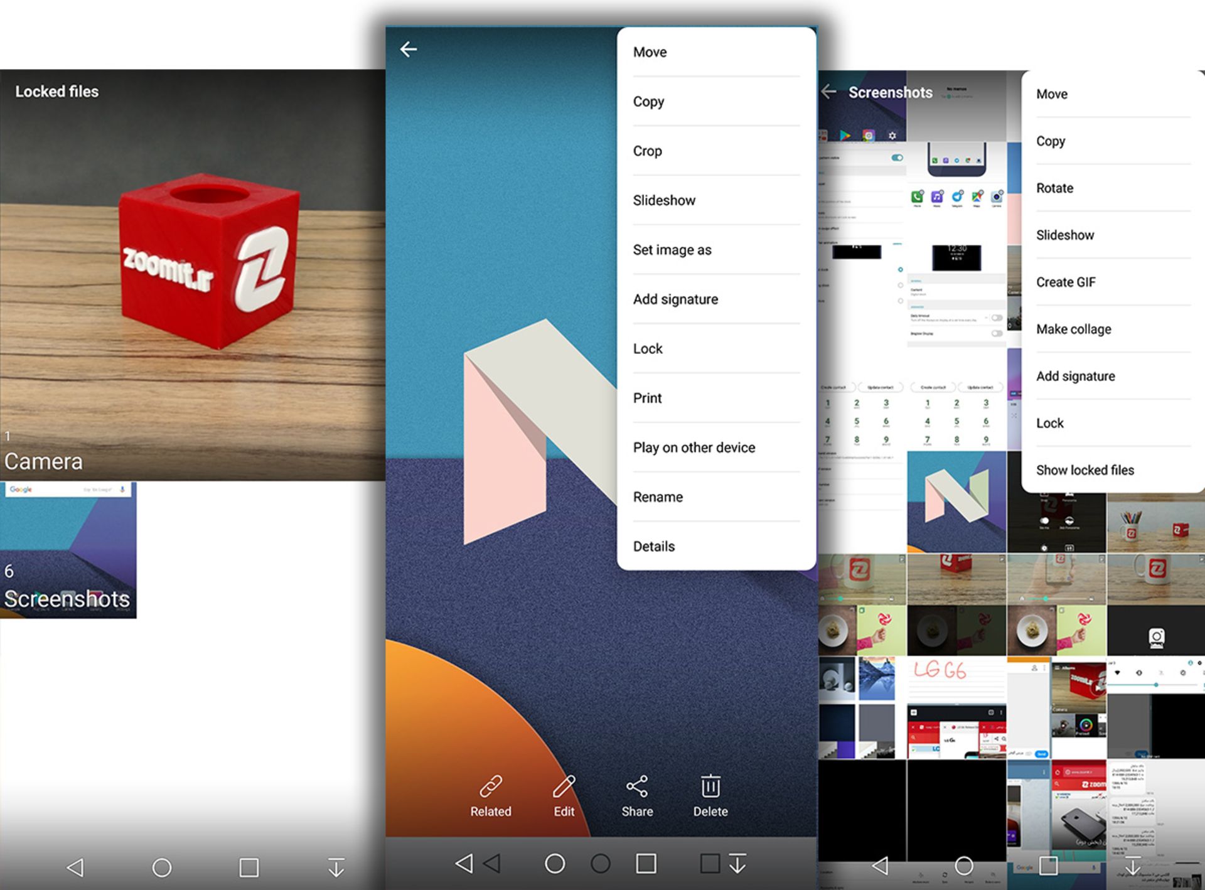This screenshot has width=1205, height=890.
Task: Select Lock in the Screenshots menu
Action: pos(1113,424)
